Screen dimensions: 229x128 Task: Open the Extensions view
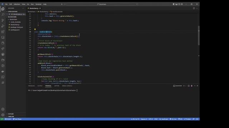(3, 32)
